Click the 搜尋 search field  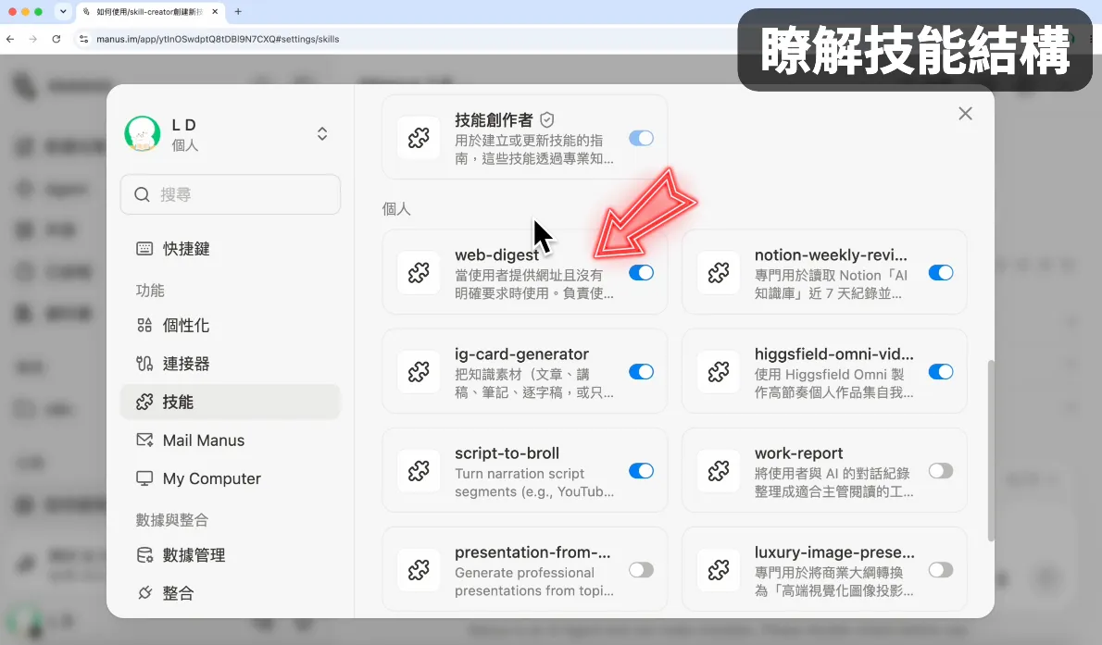click(231, 194)
